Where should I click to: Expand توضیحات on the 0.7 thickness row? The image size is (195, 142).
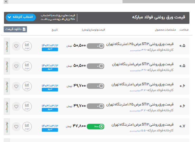(x=7, y=126)
